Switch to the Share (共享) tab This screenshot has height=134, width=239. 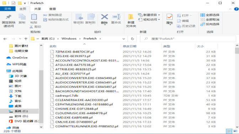(x=37, y=9)
